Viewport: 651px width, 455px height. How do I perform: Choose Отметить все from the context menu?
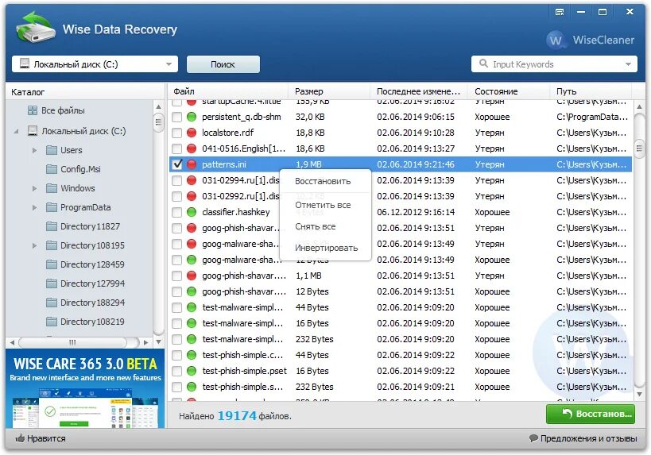tap(323, 205)
